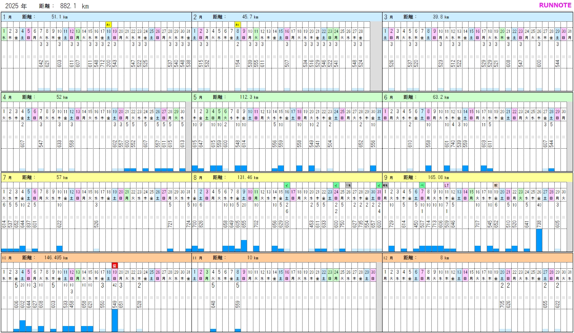
Task: Click the purple LT marker in September
Action: (447, 185)
